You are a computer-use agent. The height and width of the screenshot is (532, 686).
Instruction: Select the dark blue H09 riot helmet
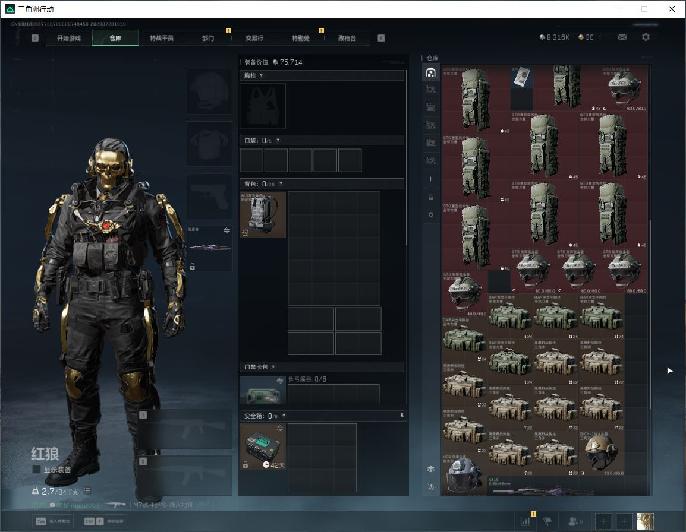click(465, 474)
